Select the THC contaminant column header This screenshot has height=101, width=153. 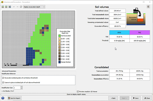click(x=140, y=32)
